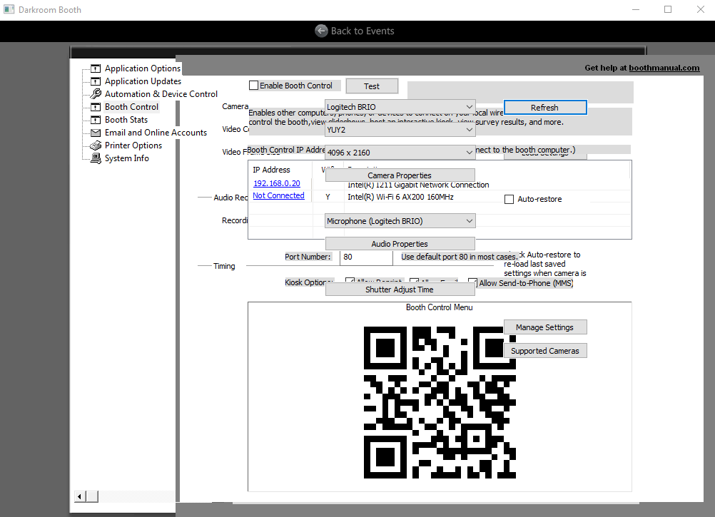
Task: Click the Automation & Device Control wrench icon
Action: pyautogui.click(x=96, y=94)
